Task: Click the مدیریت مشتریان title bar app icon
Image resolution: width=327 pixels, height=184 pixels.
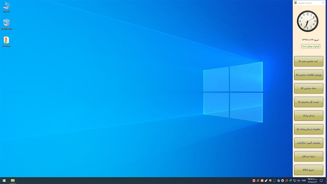Action: point(296,3)
